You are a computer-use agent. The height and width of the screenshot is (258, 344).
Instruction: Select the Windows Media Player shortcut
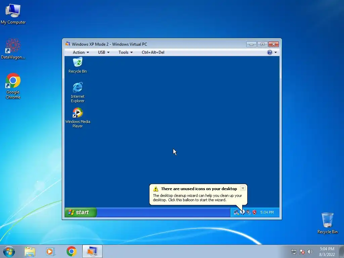click(x=78, y=118)
